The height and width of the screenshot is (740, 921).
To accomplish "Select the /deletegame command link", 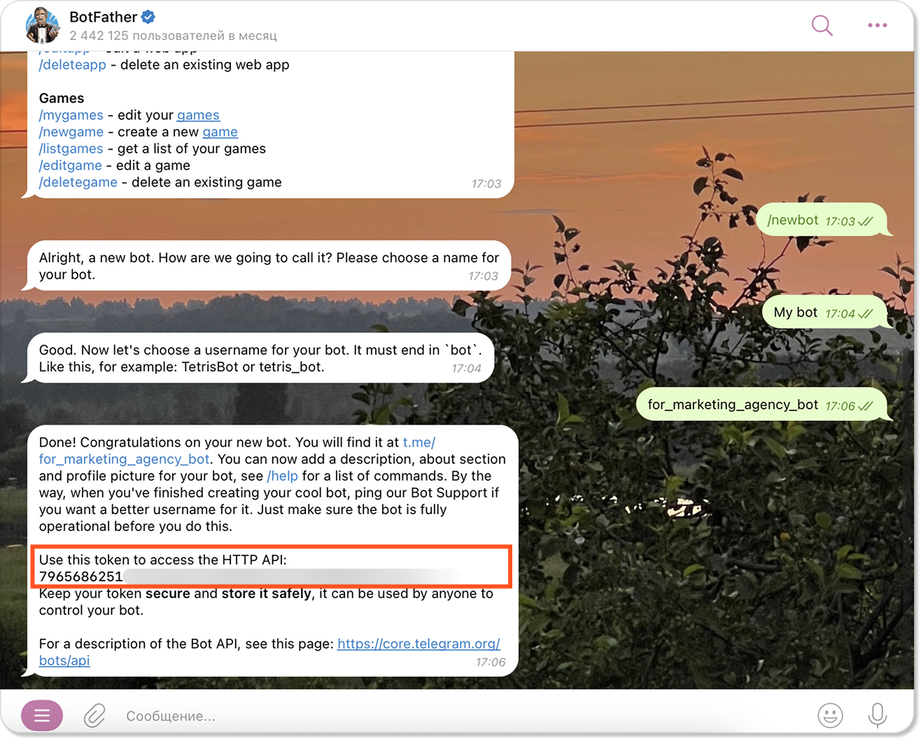I will click(78, 182).
